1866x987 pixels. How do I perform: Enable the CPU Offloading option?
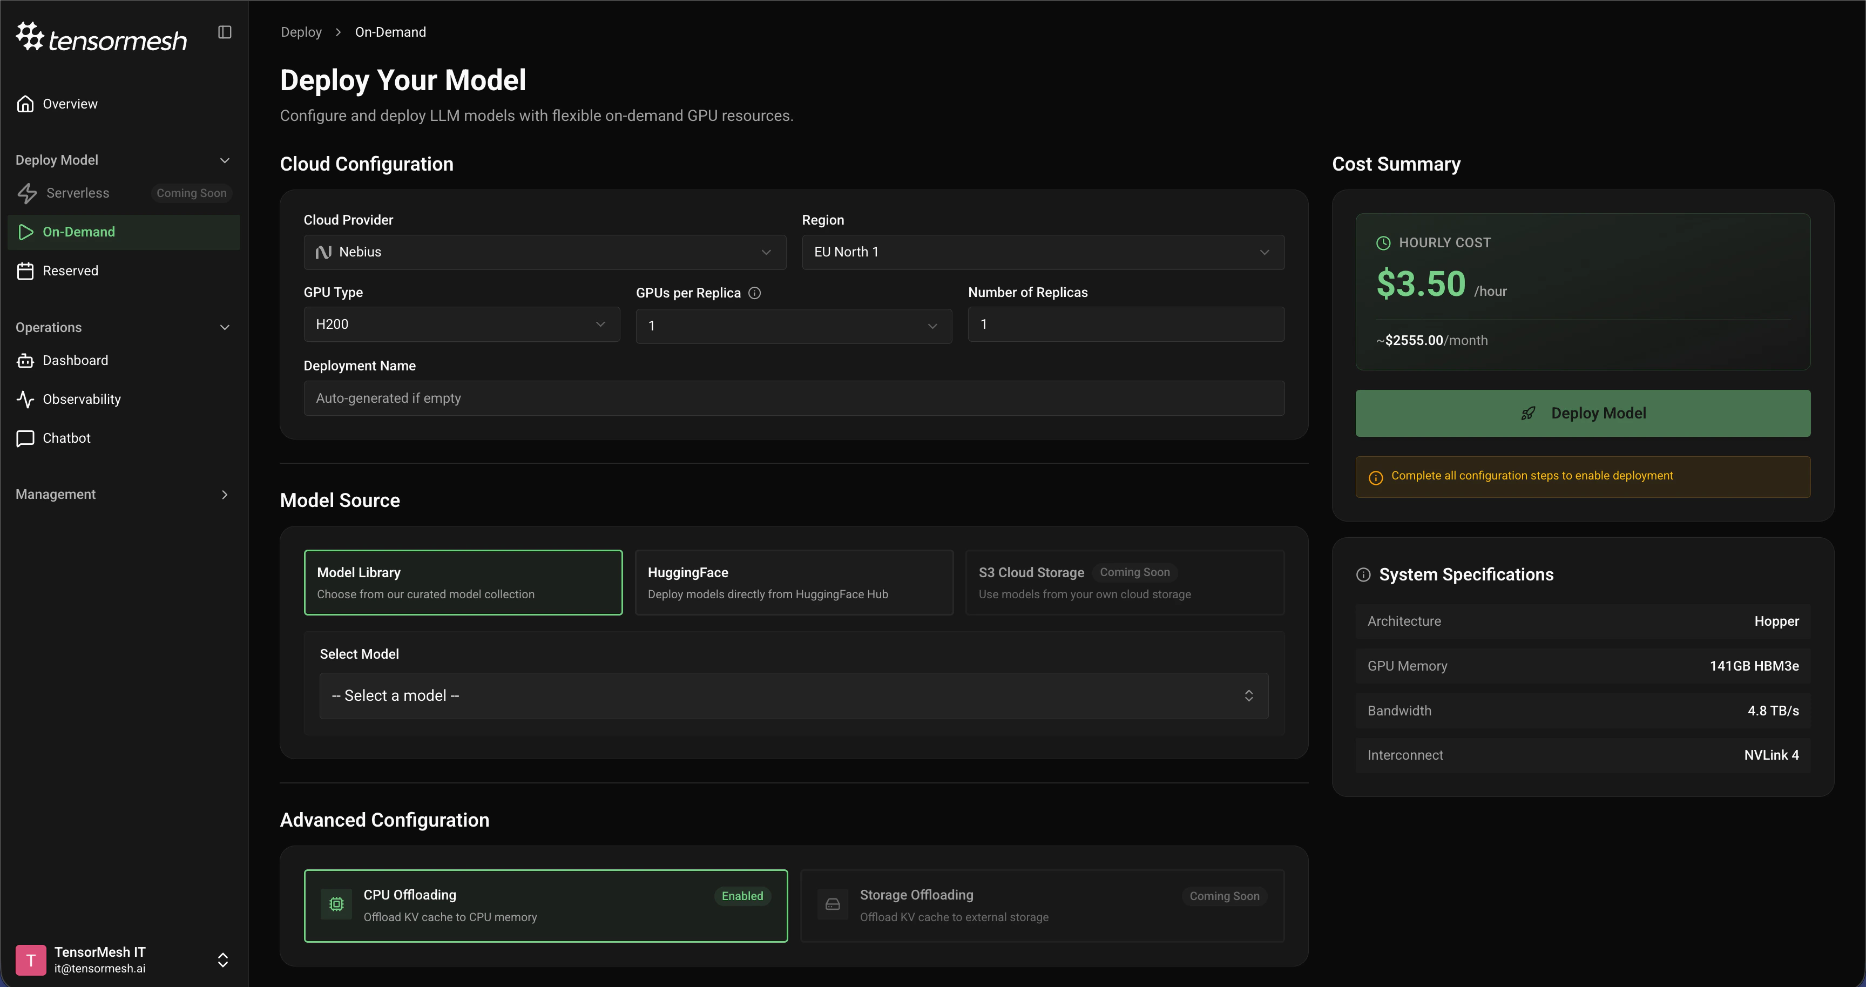click(545, 905)
